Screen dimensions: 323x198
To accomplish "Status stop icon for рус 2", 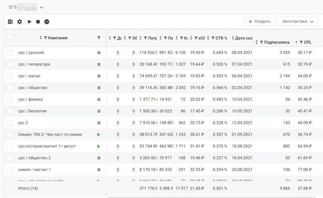I will 99,123.
